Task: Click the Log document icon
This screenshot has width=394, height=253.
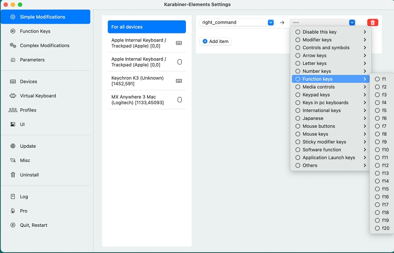Action: click(13, 196)
